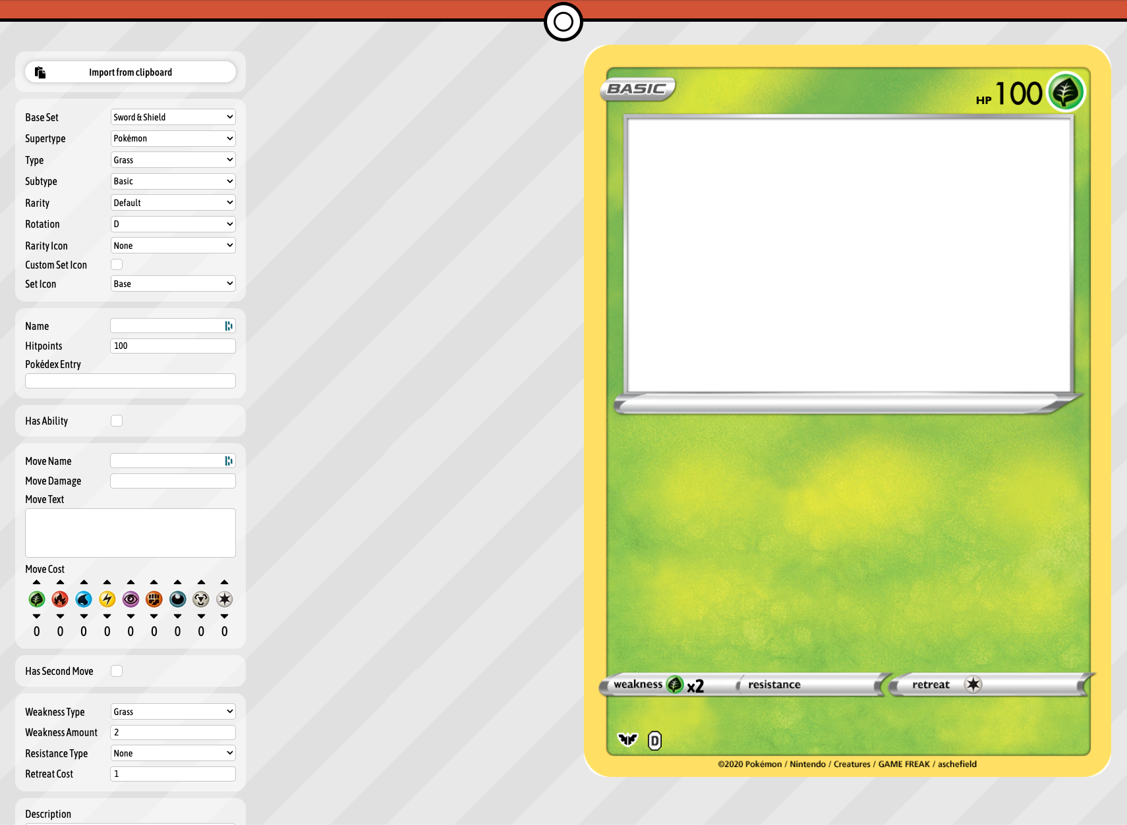Image resolution: width=1127 pixels, height=825 pixels.
Task: Select the Psychic energy icon in Move Cost
Action: click(x=130, y=599)
